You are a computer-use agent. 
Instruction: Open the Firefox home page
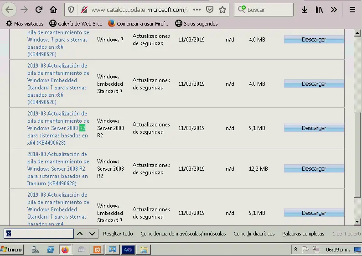coord(53,10)
